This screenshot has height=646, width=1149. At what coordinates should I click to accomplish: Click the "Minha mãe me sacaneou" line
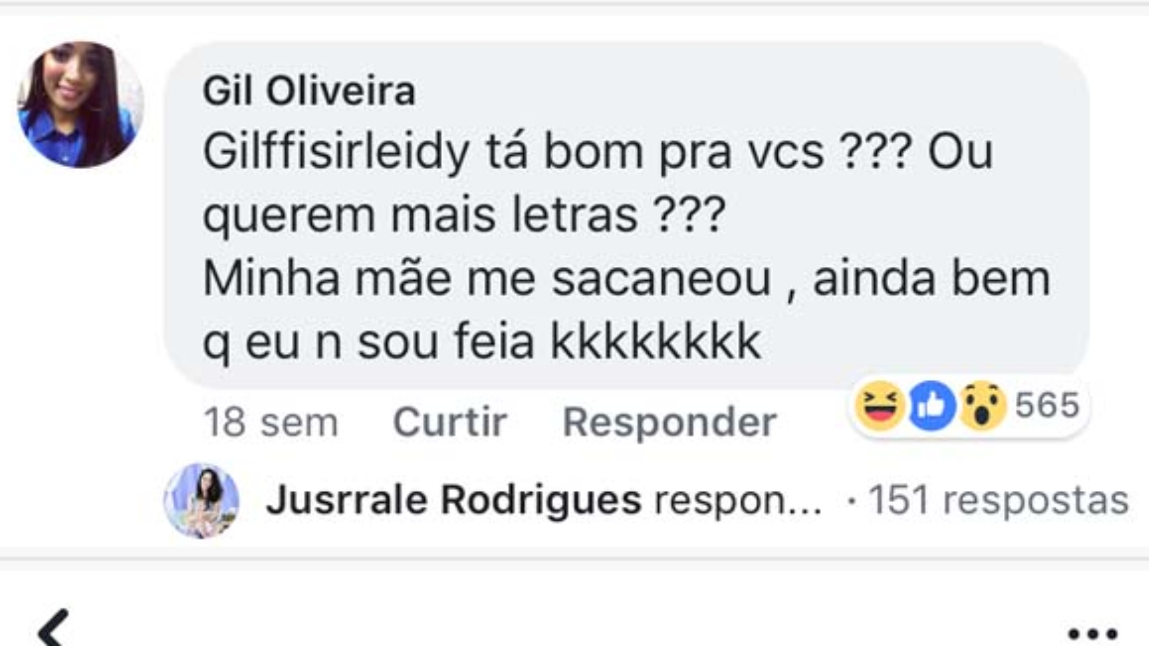tap(486, 278)
